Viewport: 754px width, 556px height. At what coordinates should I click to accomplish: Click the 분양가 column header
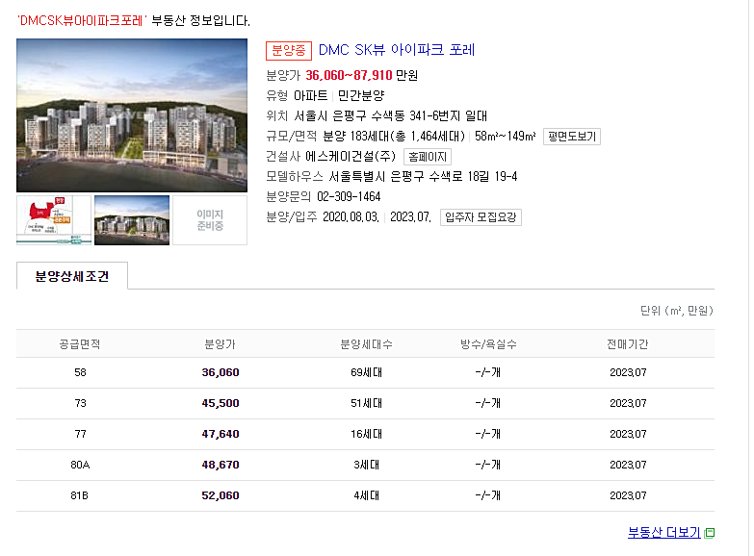[x=221, y=344]
